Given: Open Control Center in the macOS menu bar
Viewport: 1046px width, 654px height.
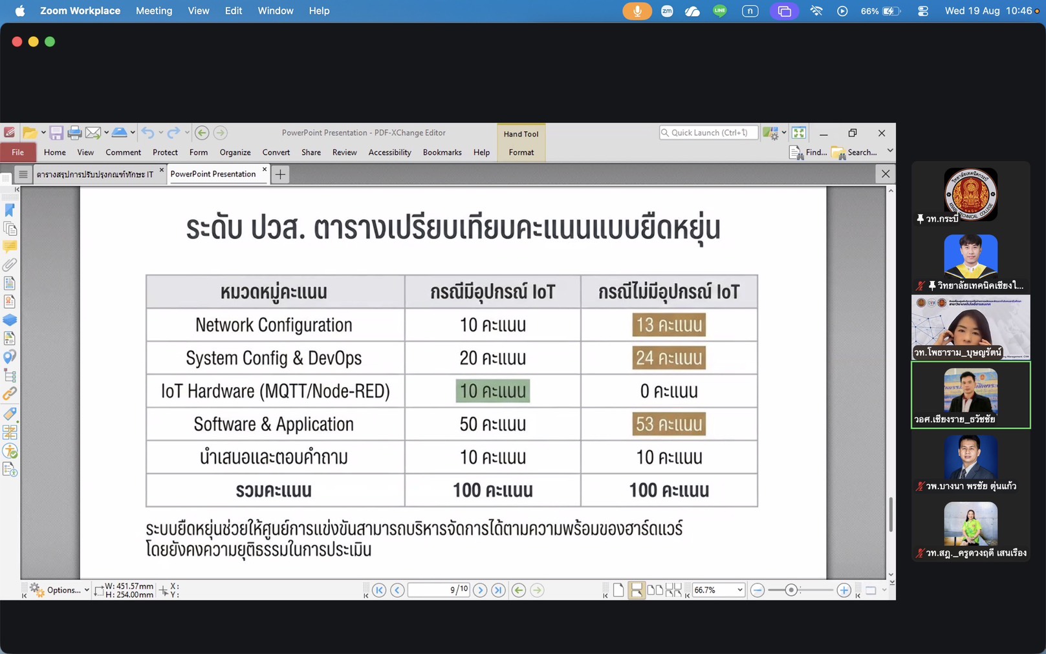Looking at the screenshot, I should (x=922, y=11).
